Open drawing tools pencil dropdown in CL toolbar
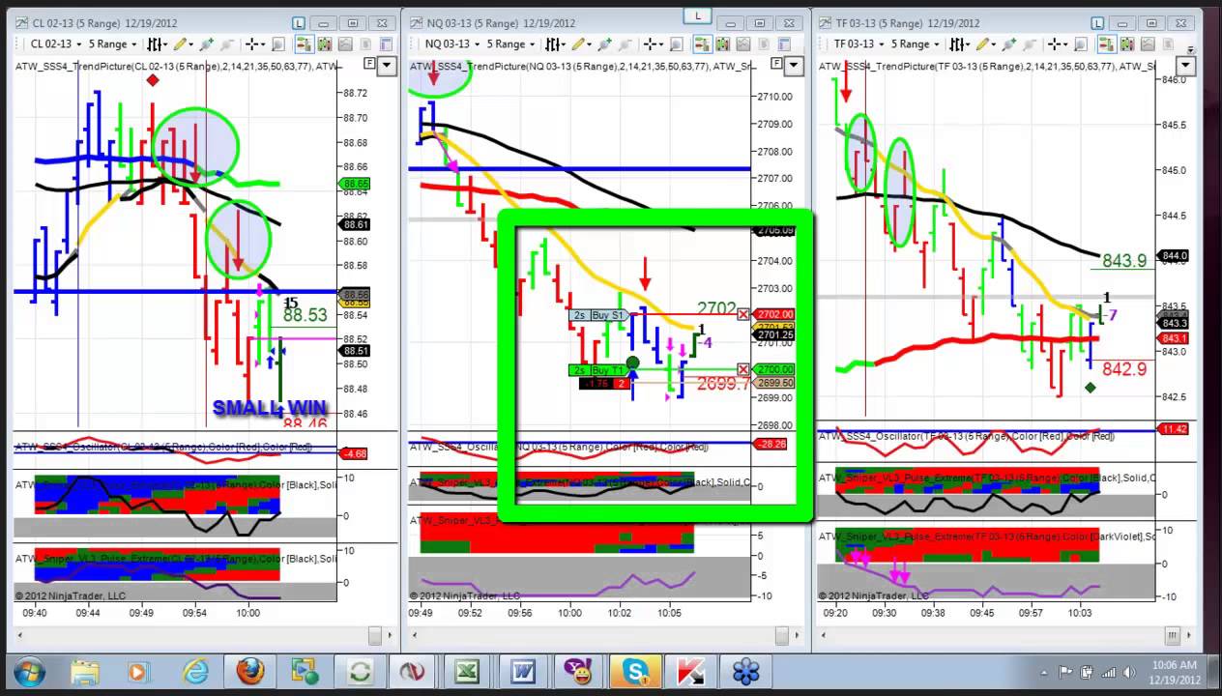The width and height of the screenshot is (1222, 696). (184, 43)
